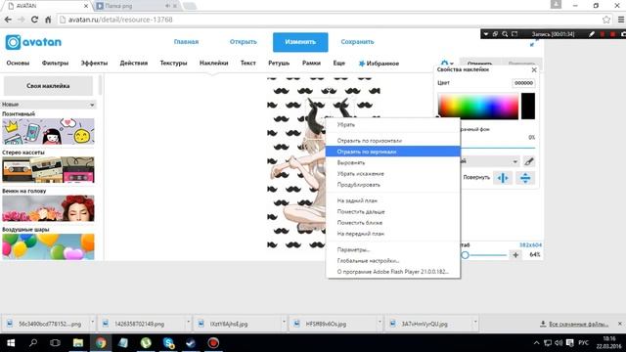Go to Главная page

tap(186, 42)
